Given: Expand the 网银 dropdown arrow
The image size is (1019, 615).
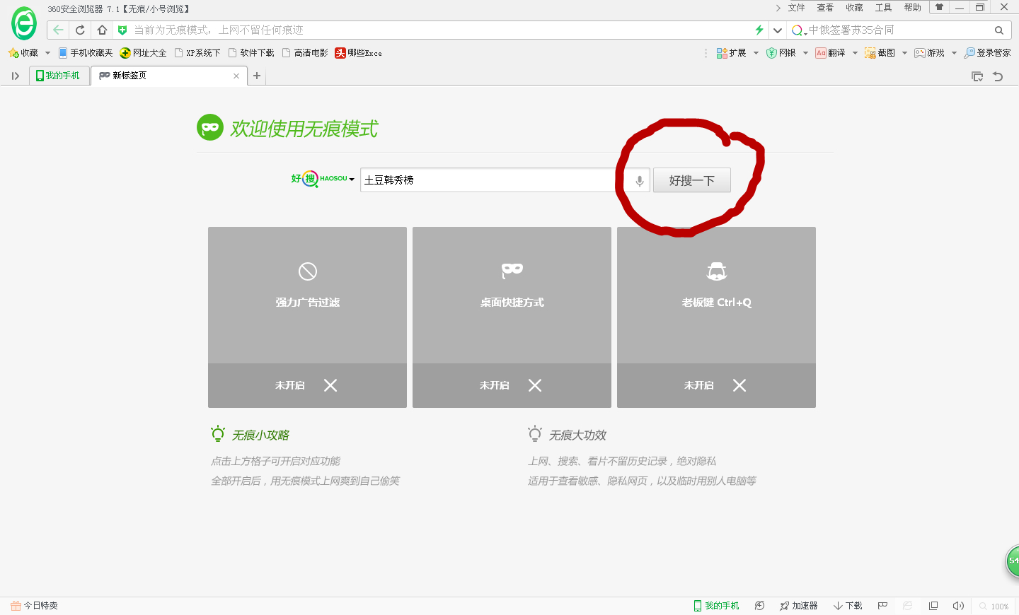Looking at the screenshot, I should click(805, 53).
